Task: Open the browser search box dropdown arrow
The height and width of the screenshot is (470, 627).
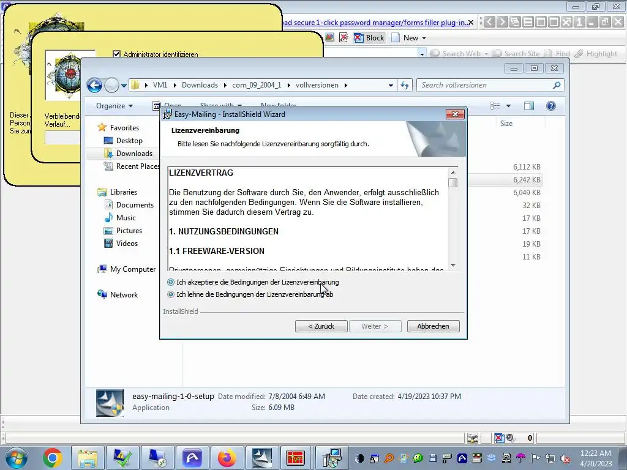Action: click(422, 54)
